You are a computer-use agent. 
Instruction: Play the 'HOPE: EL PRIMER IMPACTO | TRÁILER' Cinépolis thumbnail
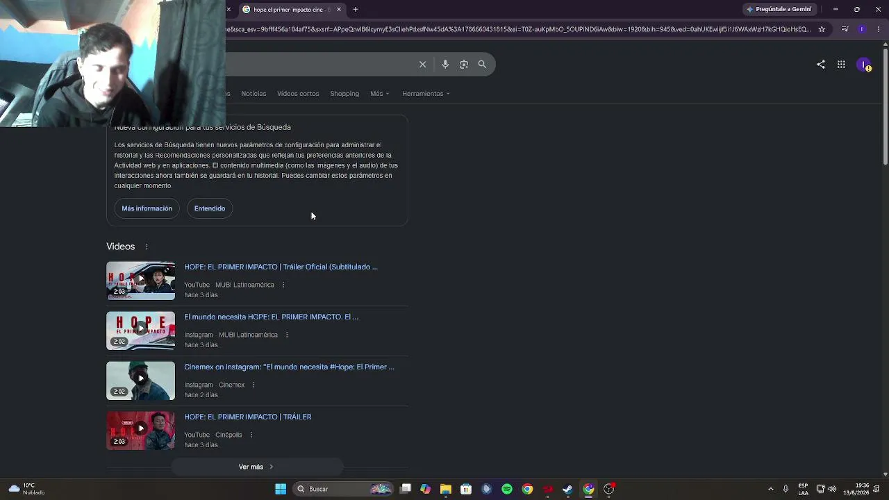[x=140, y=431]
